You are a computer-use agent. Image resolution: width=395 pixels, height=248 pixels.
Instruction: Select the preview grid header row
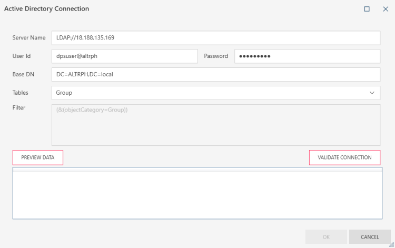[x=197, y=170]
